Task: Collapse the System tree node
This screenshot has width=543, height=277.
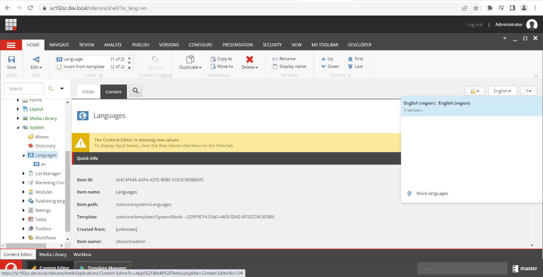Action: (18, 128)
